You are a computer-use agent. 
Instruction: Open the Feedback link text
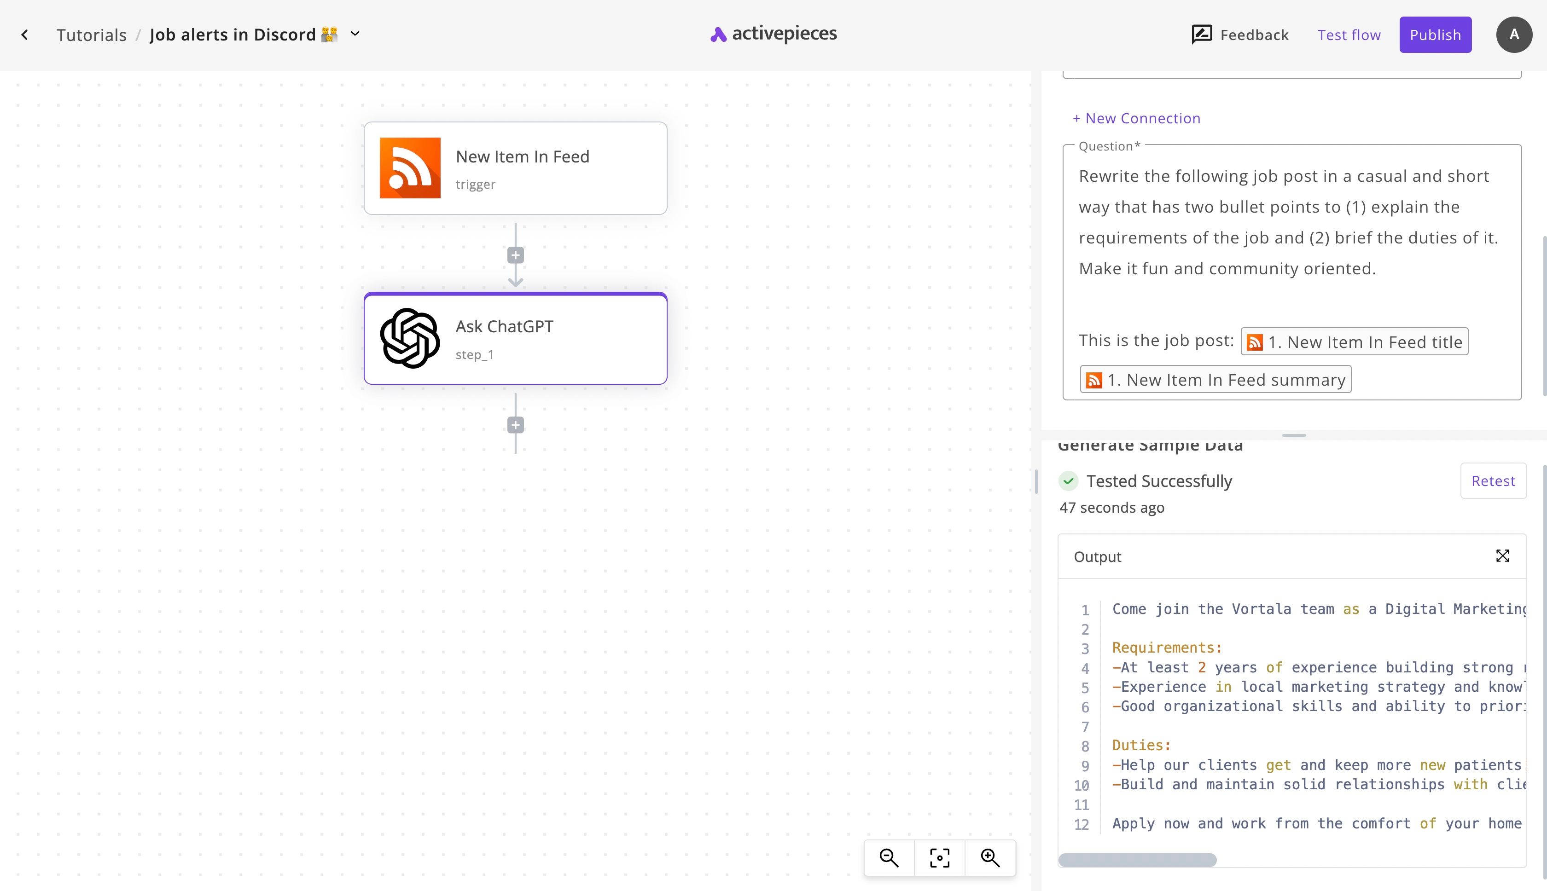[x=1254, y=35]
